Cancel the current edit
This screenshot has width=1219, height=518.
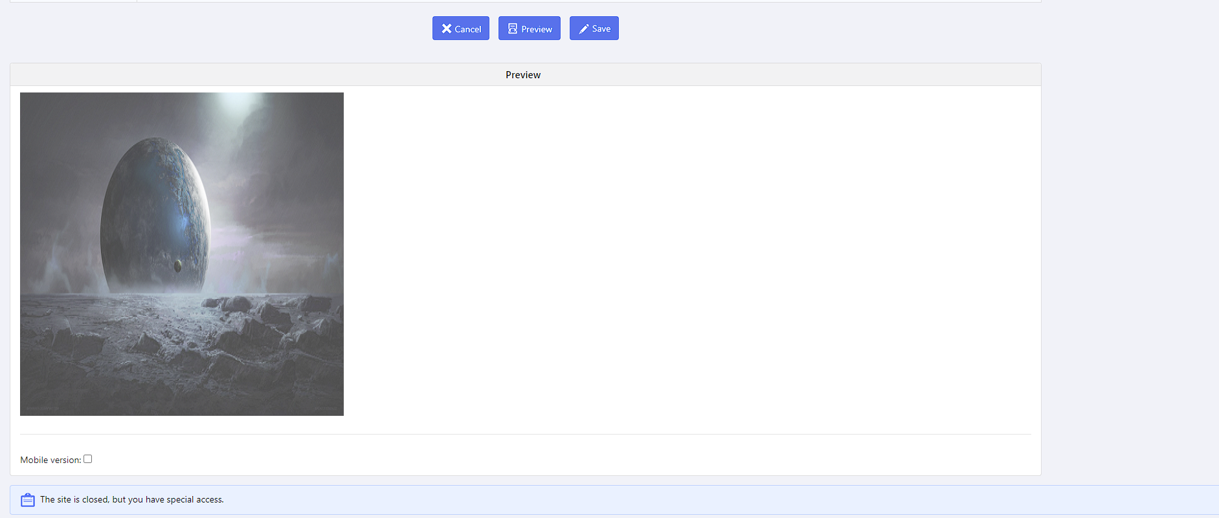[x=461, y=28]
